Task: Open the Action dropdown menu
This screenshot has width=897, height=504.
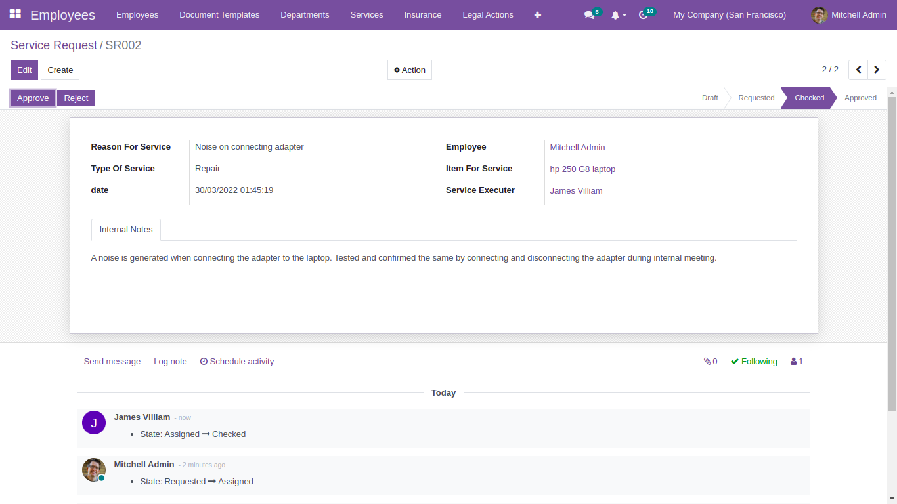Action: pos(409,70)
